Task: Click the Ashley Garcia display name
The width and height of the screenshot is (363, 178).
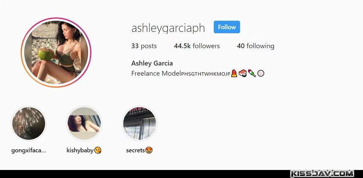Action: tap(152, 63)
